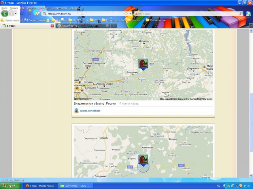Open the google.com/latitude link
The width and height of the screenshot is (253, 189).
(90, 111)
